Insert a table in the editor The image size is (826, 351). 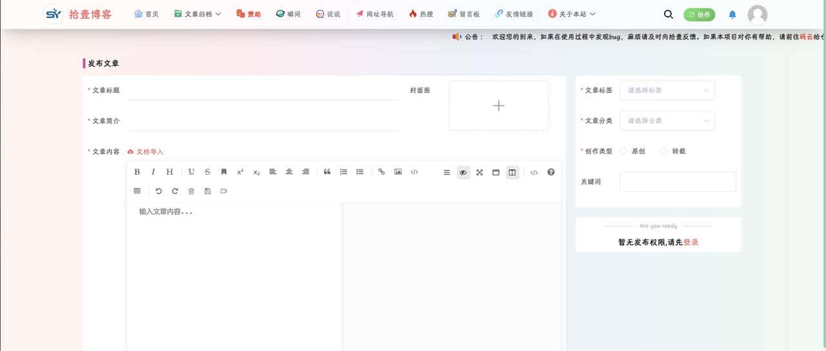(137, 191)
